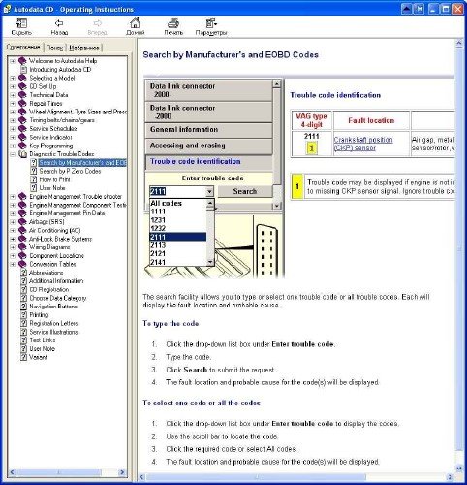Click the contents pane horizontal scrollbar right arrow
The height and width of the screenshot is (485, 467).
coord(122,472)
